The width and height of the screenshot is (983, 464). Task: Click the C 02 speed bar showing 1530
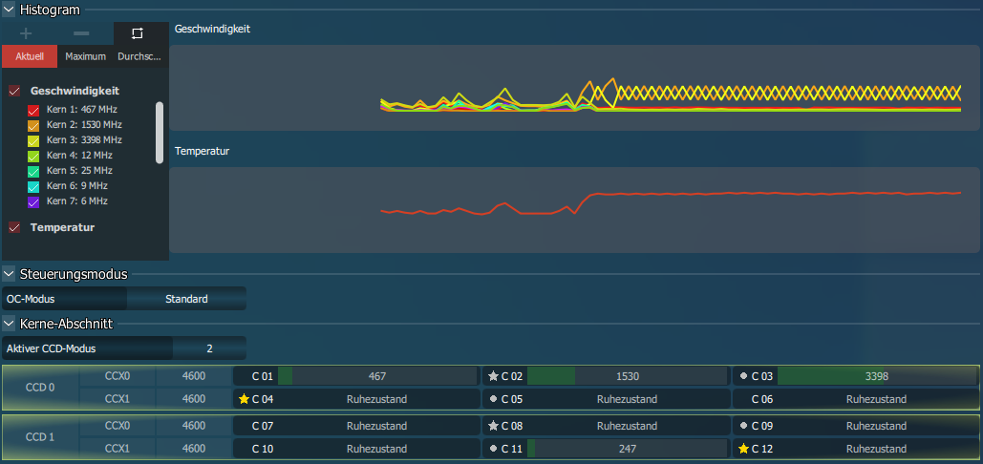[627, 376]
